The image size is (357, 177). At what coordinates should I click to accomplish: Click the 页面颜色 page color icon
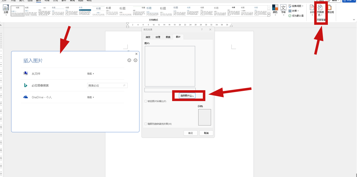(320, 7)
